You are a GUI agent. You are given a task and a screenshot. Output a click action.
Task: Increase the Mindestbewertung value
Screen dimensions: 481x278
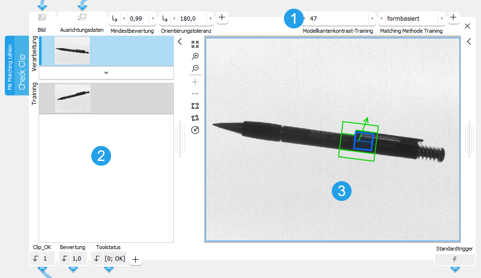pos(153,18)
